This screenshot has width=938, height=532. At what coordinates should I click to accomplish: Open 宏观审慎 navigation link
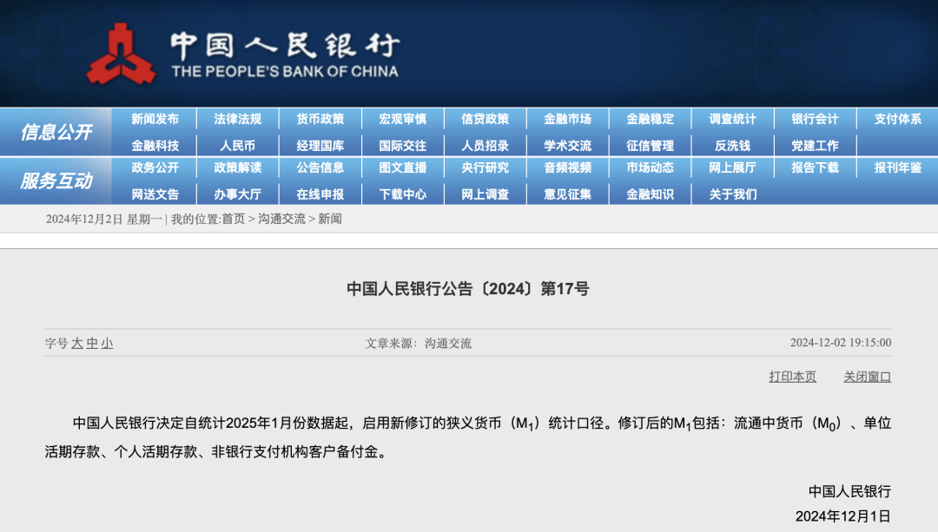pyautogui.click(x=403, y=119)
